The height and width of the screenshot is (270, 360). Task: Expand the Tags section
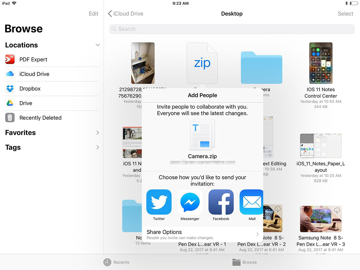click(98, 147)
